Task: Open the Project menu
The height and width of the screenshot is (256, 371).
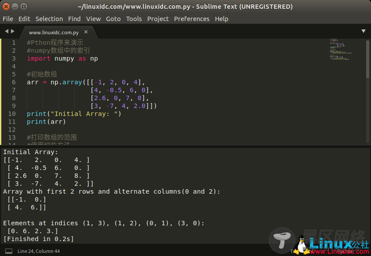Action: point(158,19)
